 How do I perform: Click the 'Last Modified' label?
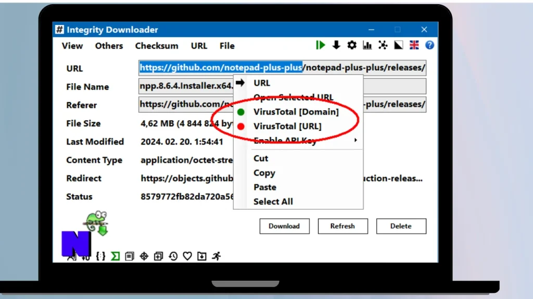[x=95, y=142]
